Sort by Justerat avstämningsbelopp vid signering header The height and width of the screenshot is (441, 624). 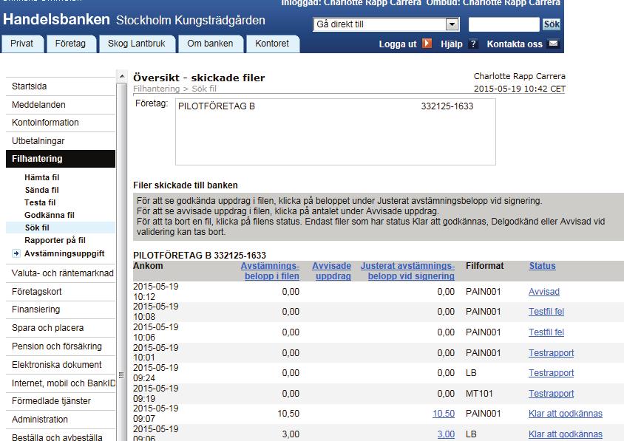(407, 271)
